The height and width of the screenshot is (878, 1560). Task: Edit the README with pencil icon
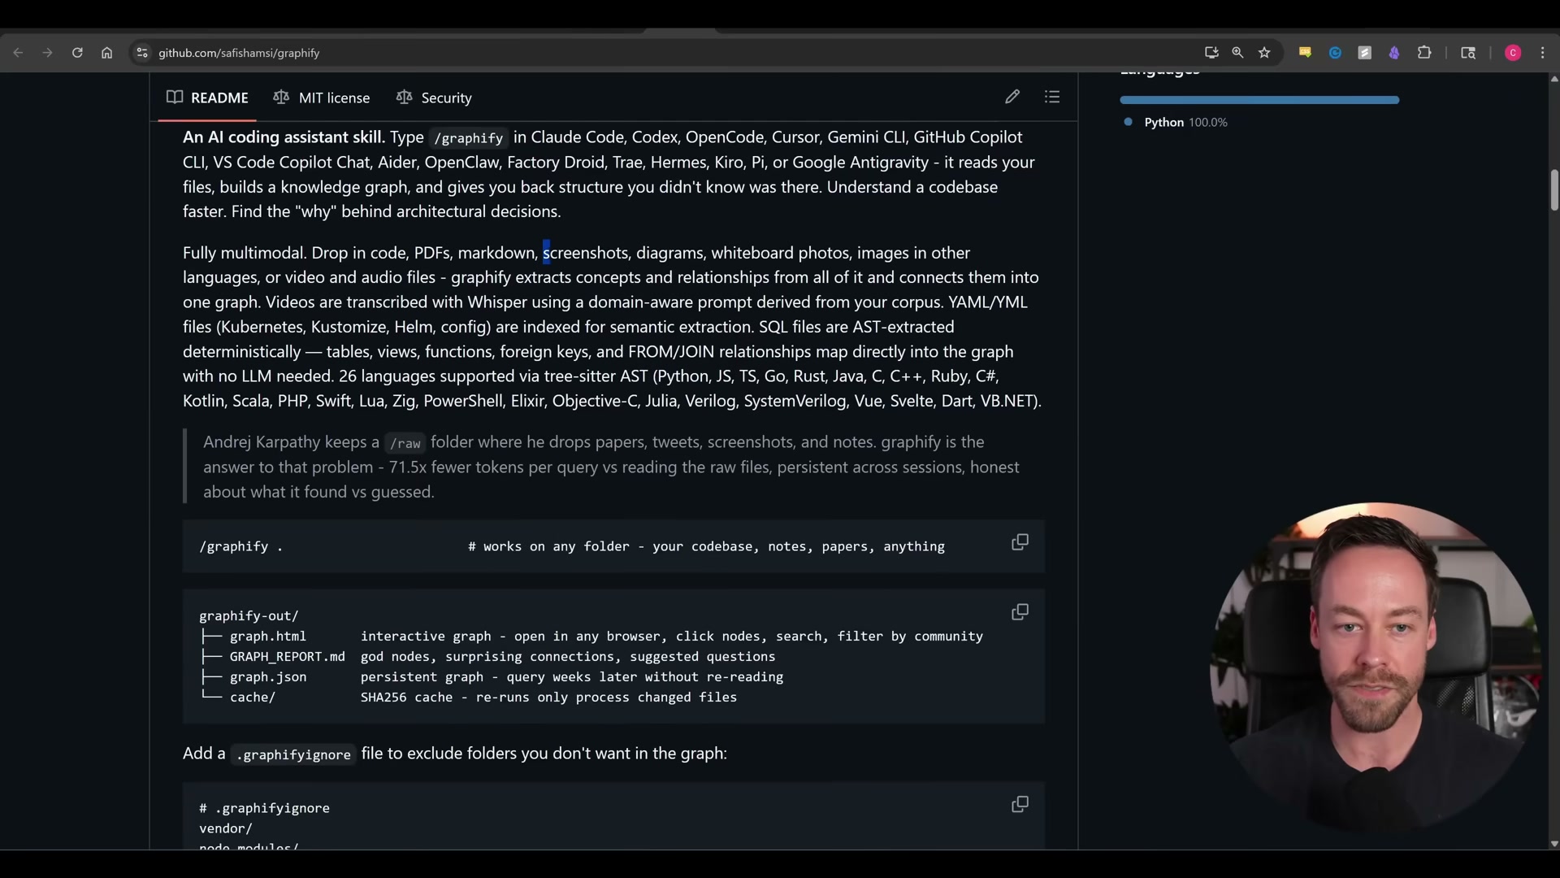coord(1012,97)
